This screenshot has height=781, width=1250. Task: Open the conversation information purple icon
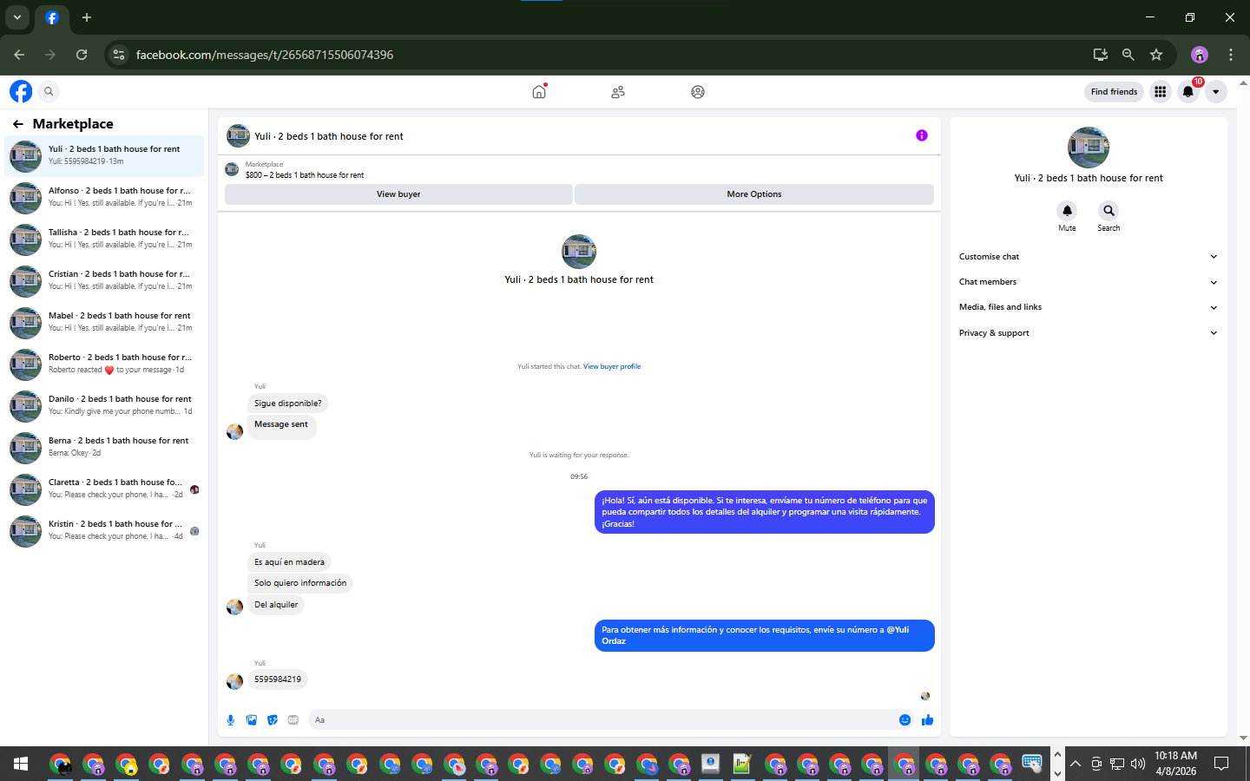click(x=922, y=135)
